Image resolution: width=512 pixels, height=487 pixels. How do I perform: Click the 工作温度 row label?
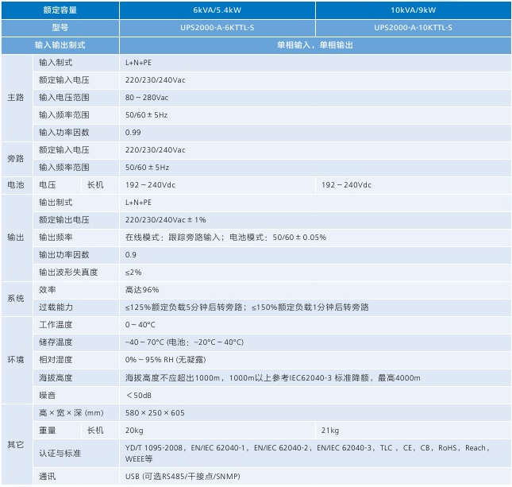[56, 325]
